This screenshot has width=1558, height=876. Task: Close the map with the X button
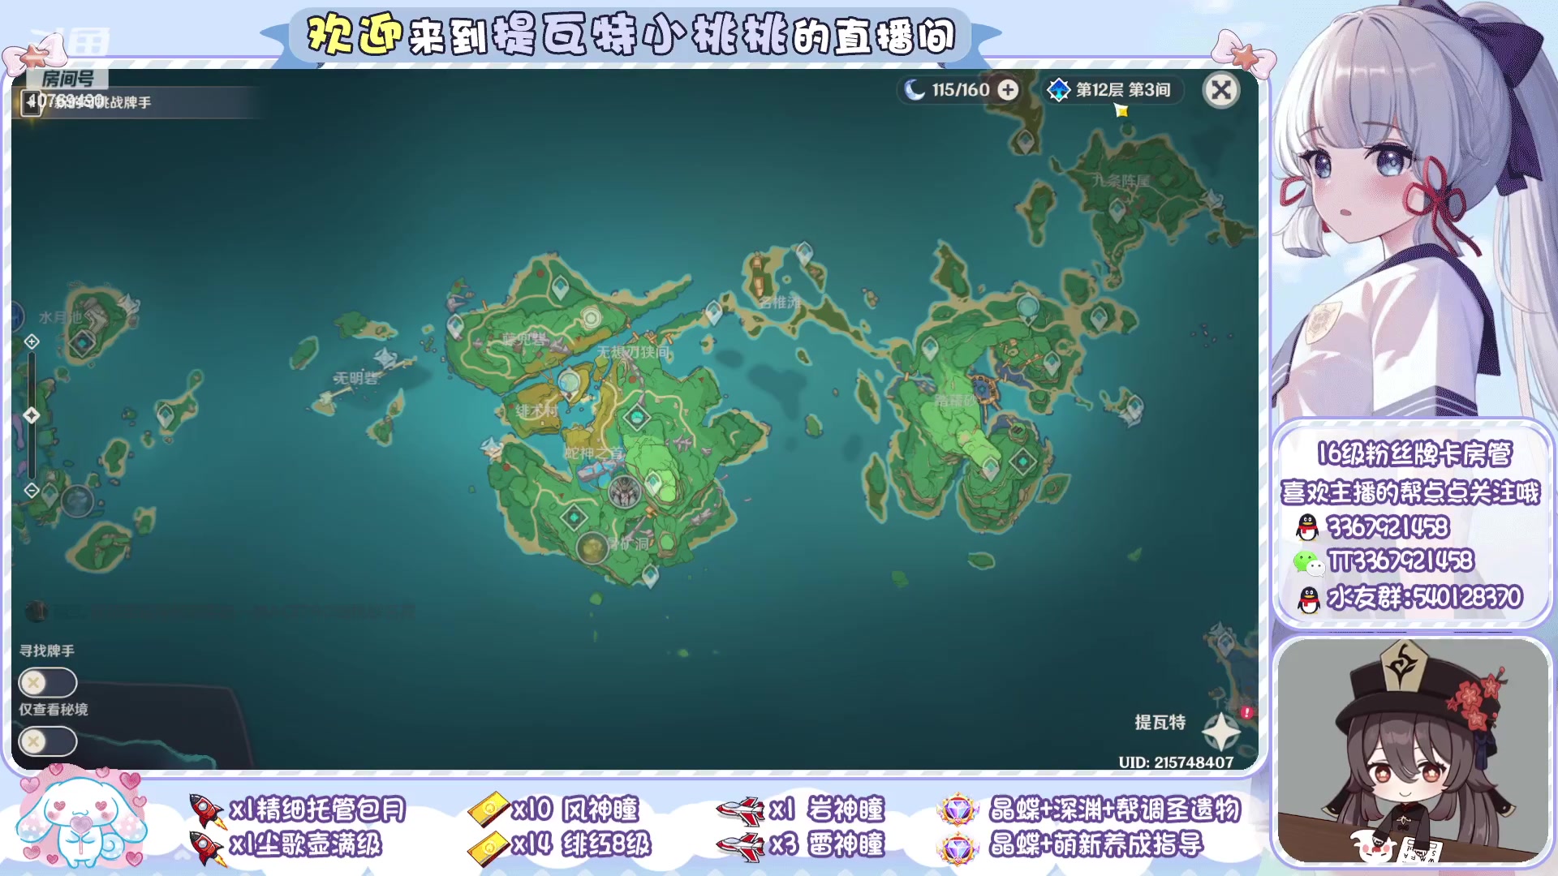[1220, 90]
